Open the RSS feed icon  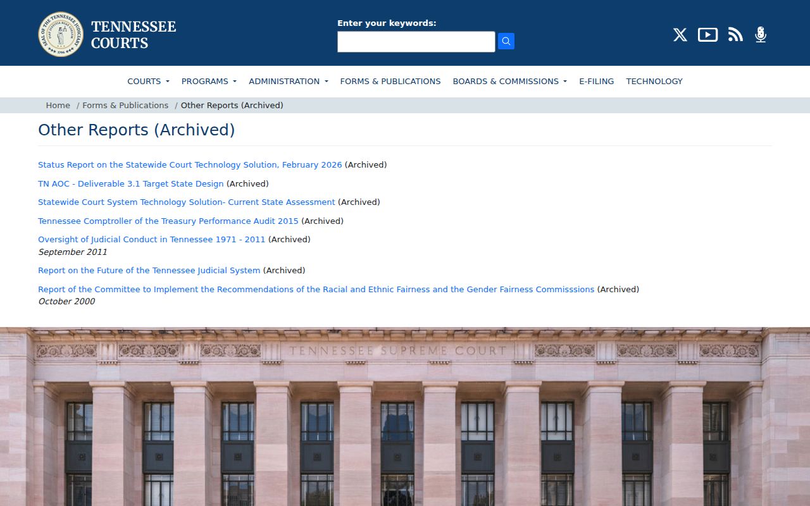pos(735,35)
